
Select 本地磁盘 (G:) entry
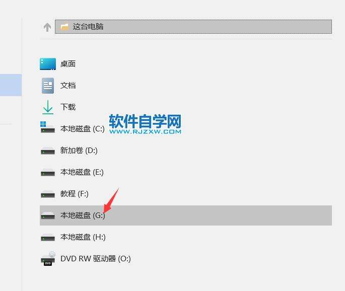pos(186,215)
